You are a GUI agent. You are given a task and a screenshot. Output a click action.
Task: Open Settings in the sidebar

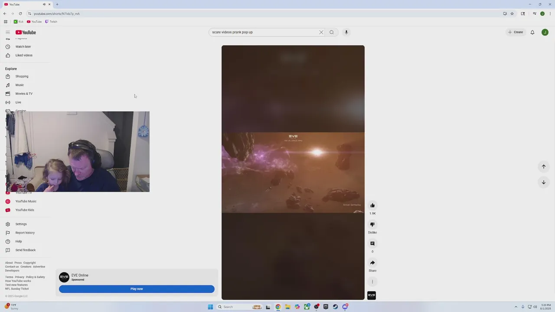click(x=21, y=224)
